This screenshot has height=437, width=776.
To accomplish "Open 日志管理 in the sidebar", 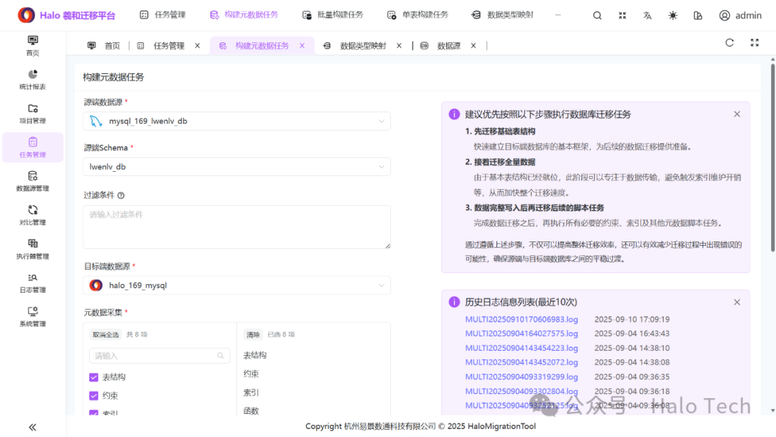I will (32, 283).
